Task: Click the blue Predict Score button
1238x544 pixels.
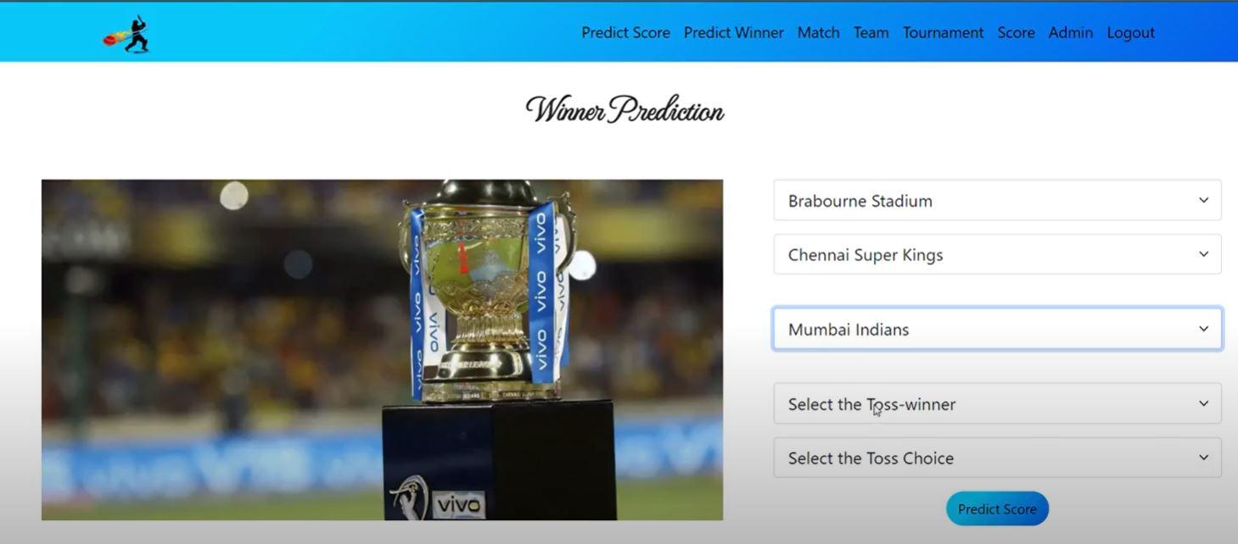Action: [997, 508]
